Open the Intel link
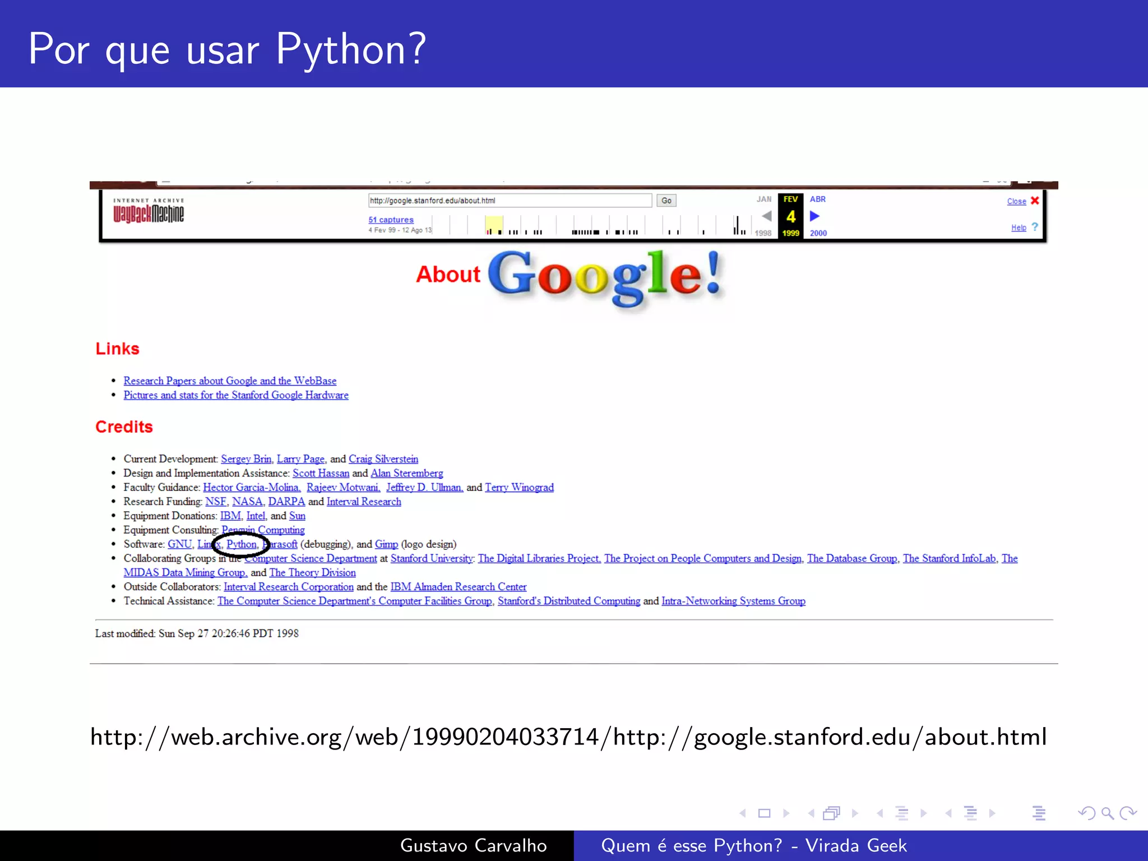 [x=256, y=516]
